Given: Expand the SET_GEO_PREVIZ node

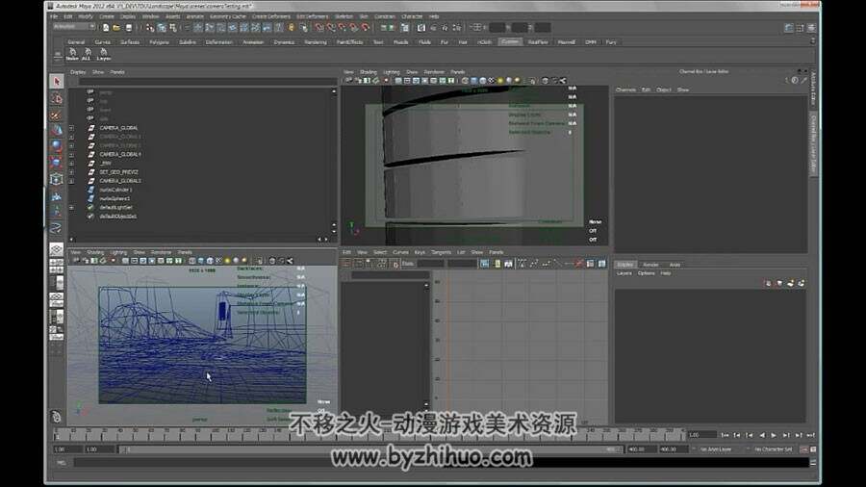Looking at the screenshot, I should pyautogui.click(x=72, y=171).
